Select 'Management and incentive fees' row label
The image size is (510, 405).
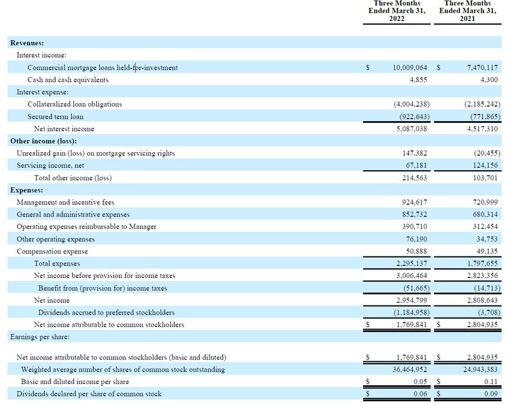pyautogui.click(x=65, y=202)
